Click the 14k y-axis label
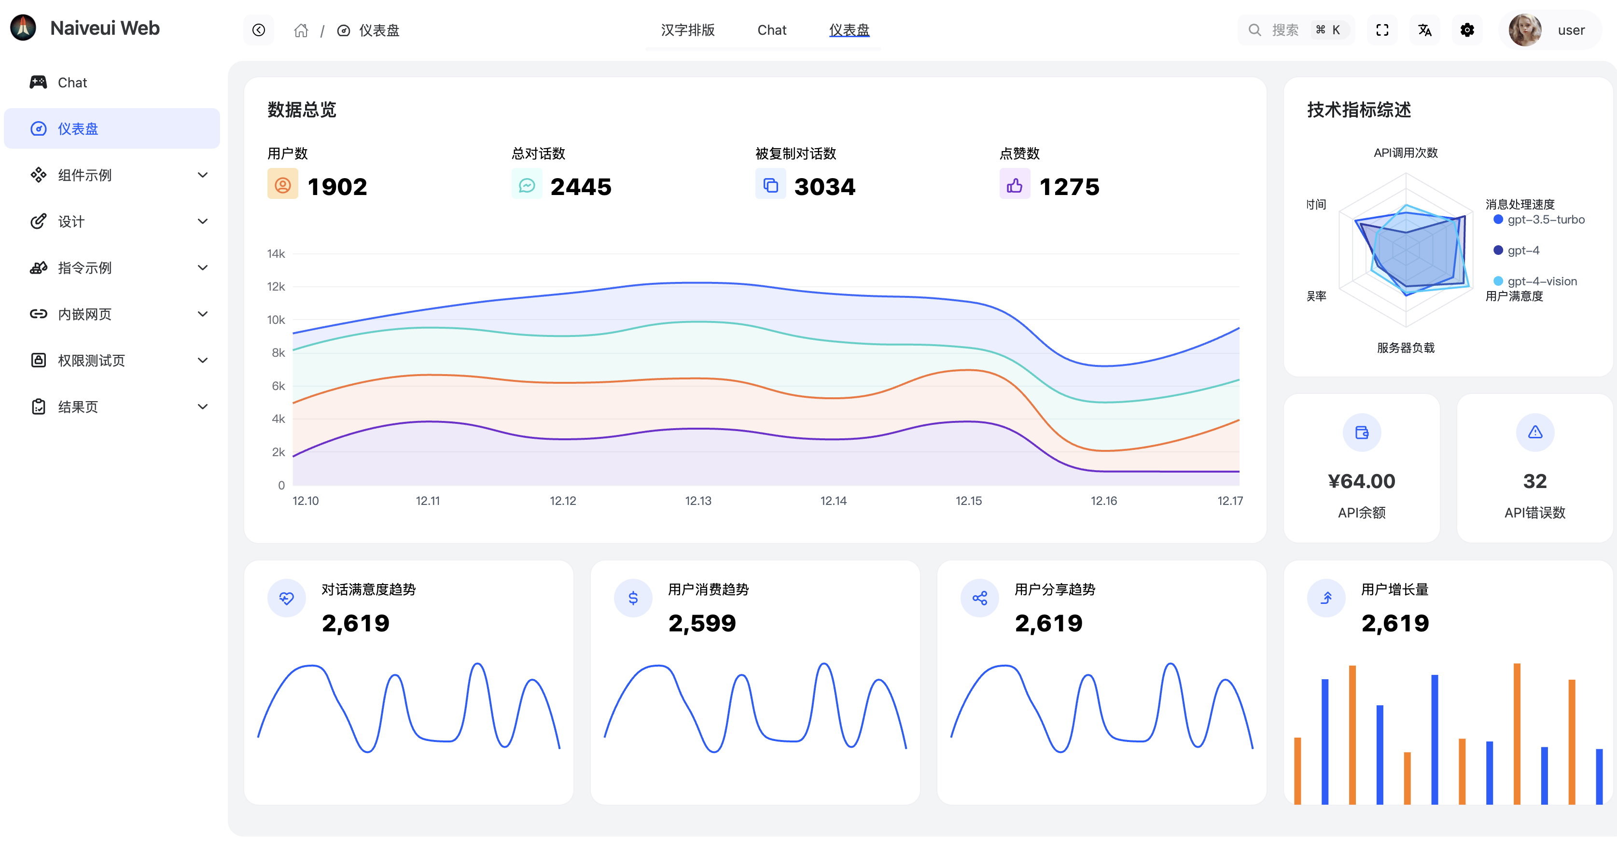 (276, 253)
